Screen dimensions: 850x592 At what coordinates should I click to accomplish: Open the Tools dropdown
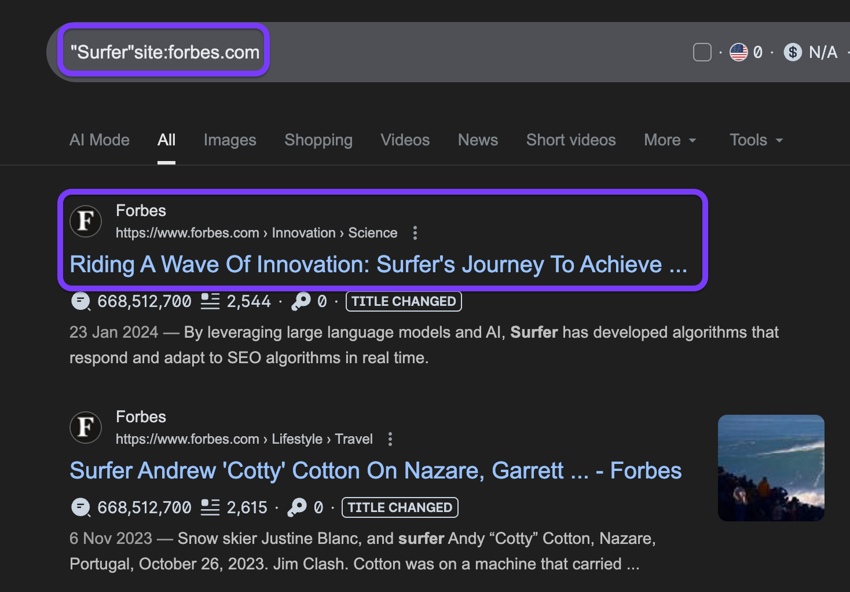756,140
